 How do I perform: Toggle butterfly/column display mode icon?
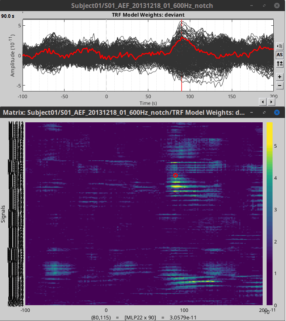280,46
